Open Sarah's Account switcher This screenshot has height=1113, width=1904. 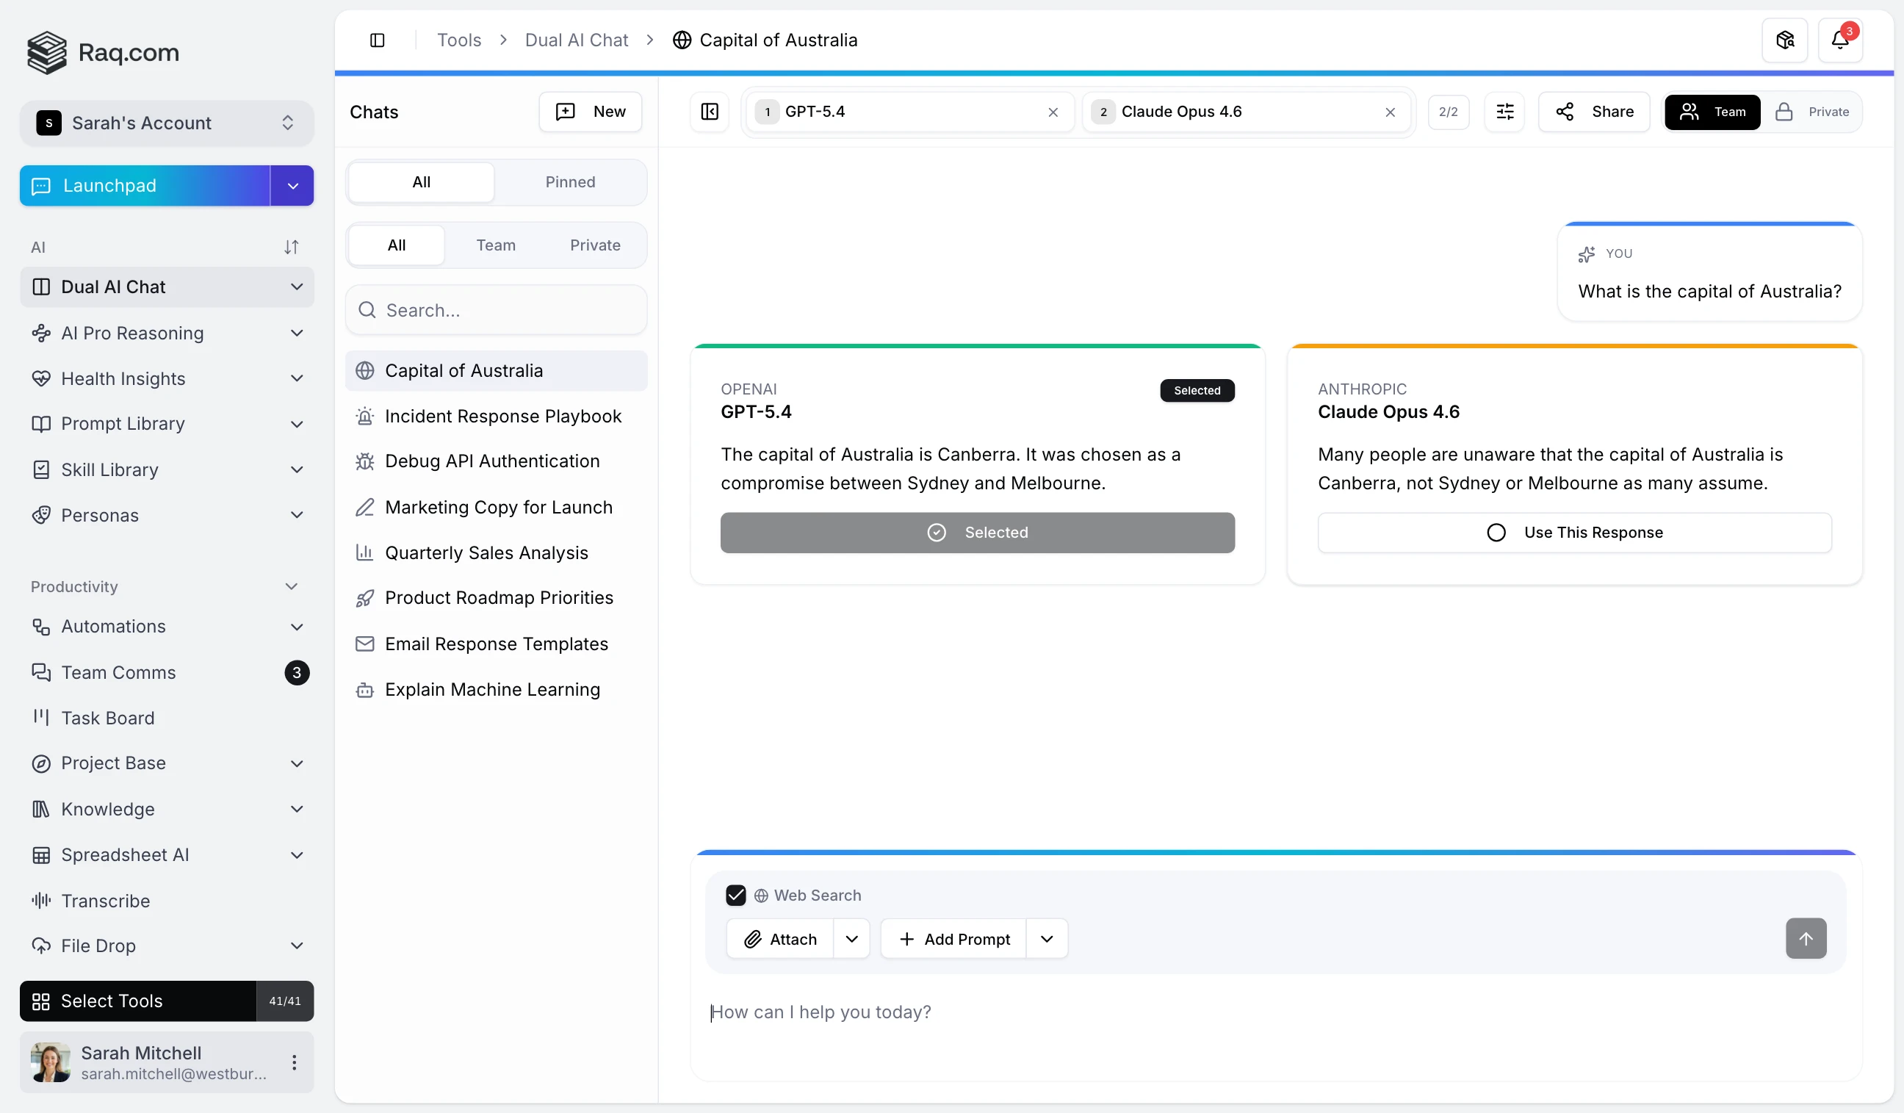click(x=166, y=123)
